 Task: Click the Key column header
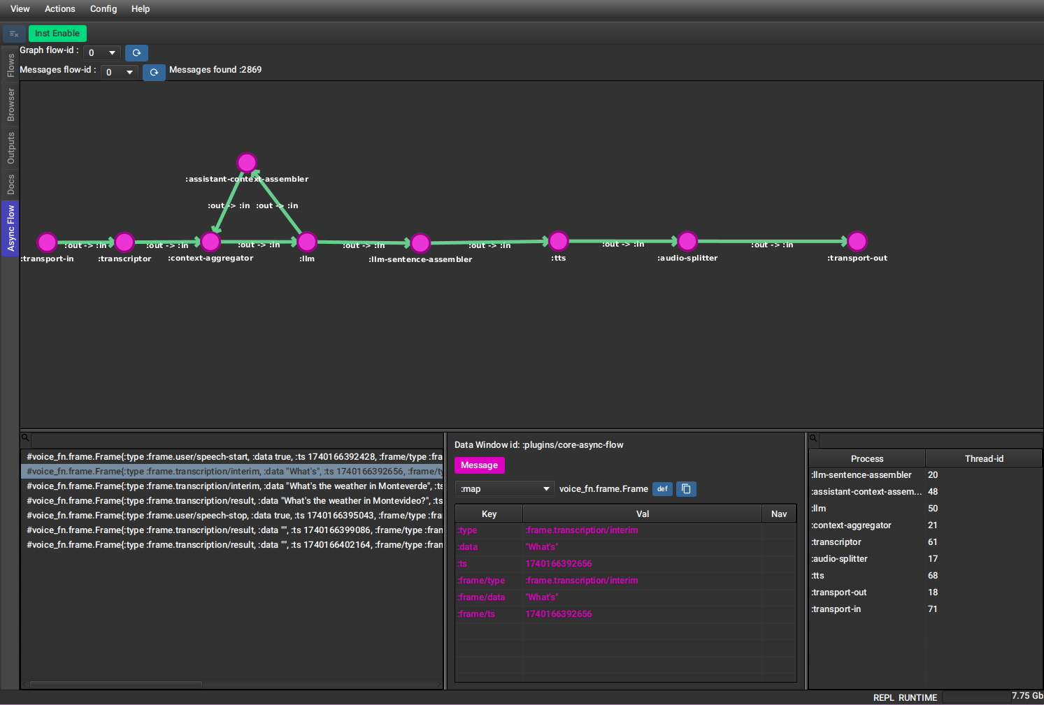489,514
